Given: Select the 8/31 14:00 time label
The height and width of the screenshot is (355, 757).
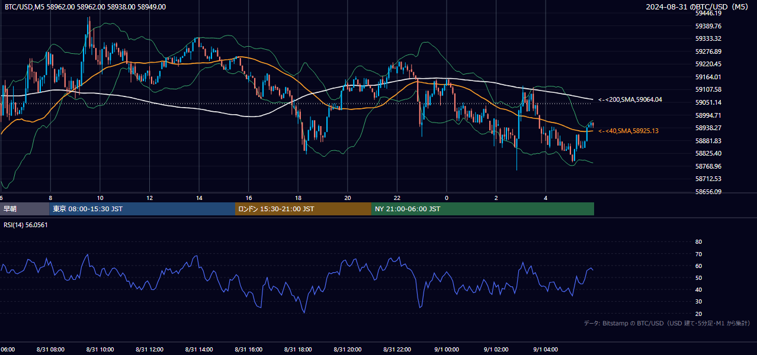Looking at the screenshot, I should 199,350.
